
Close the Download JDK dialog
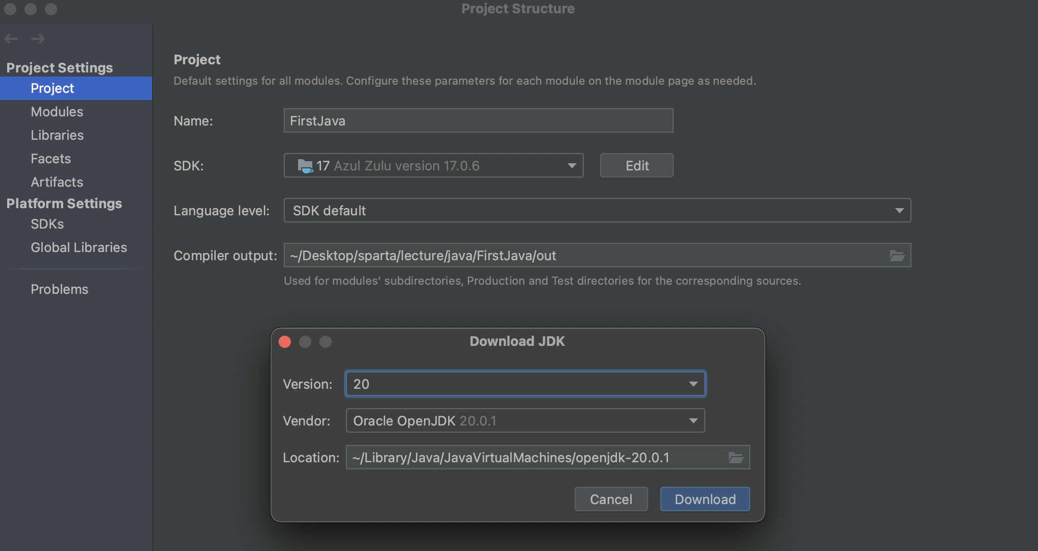click(285, 342)
